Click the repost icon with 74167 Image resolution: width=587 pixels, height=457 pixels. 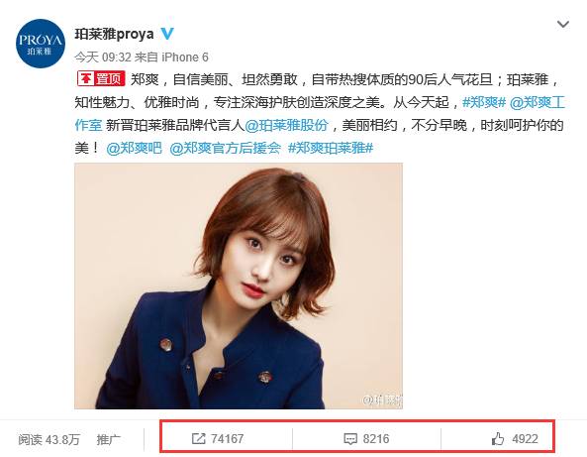click(x=198, y=438)
